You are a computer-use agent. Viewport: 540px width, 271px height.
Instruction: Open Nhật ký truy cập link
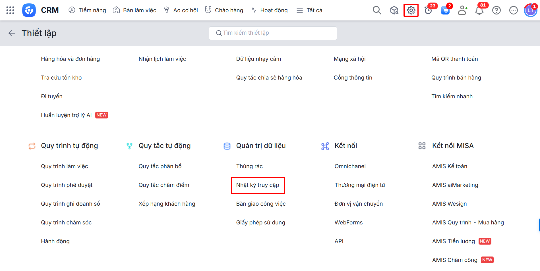tap(258, 185)
